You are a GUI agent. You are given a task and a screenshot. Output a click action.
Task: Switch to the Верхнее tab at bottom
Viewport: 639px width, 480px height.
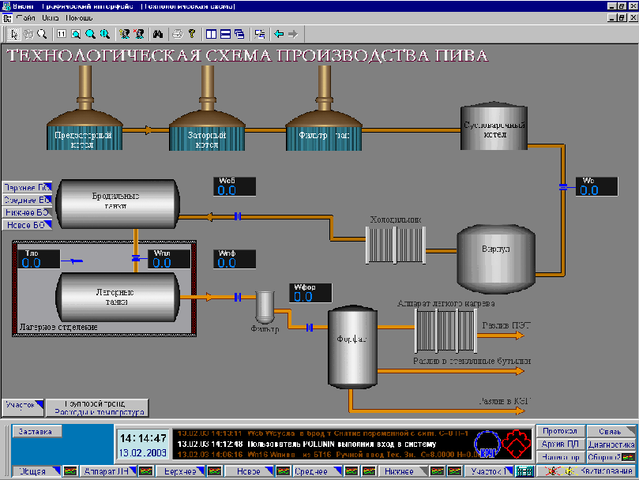tap(179, 471)
